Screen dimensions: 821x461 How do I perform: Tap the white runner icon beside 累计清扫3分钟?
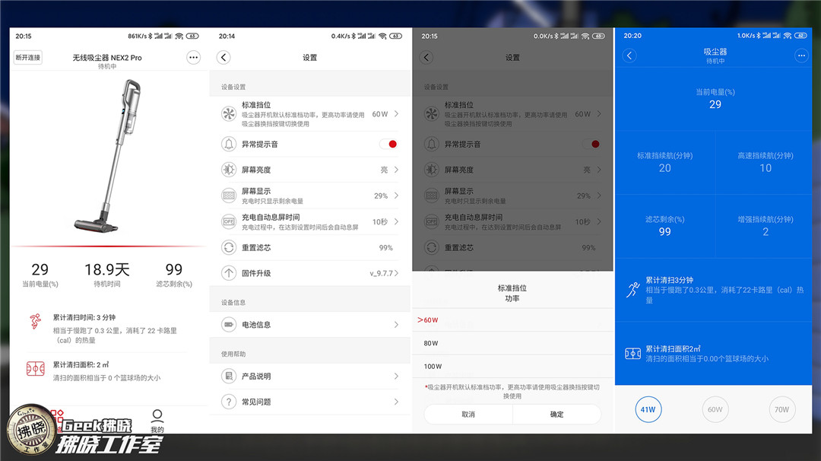click(633, 289)
